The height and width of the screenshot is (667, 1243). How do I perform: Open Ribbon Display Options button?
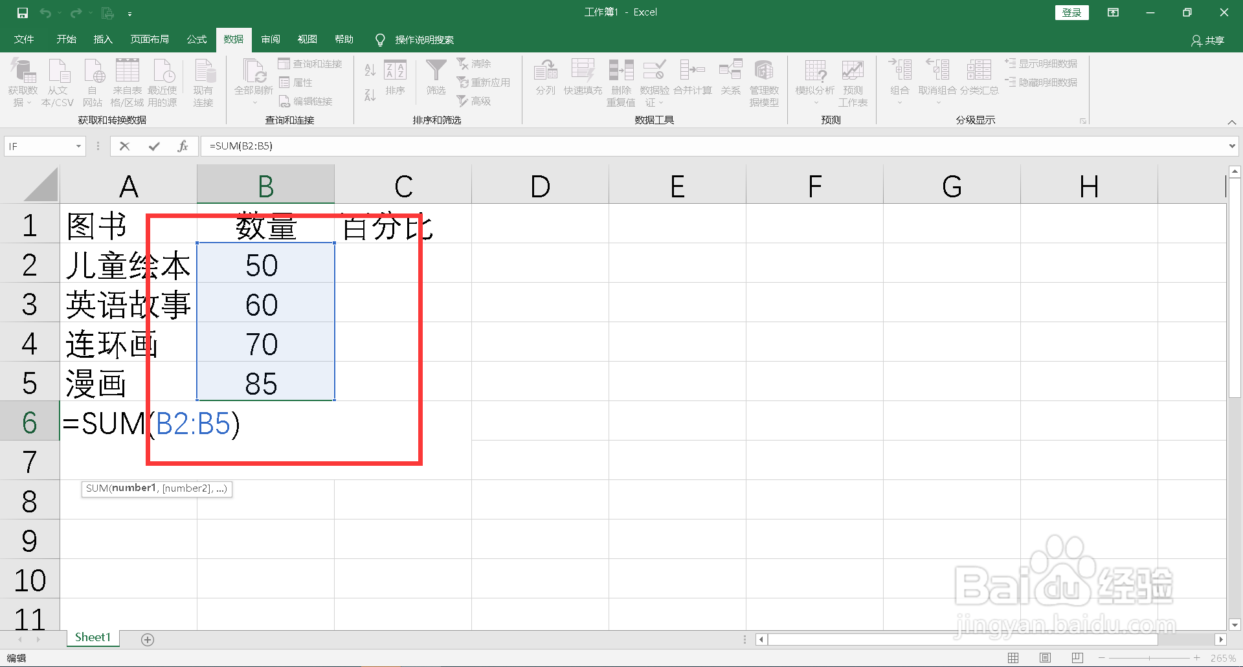pos(1113,12)
